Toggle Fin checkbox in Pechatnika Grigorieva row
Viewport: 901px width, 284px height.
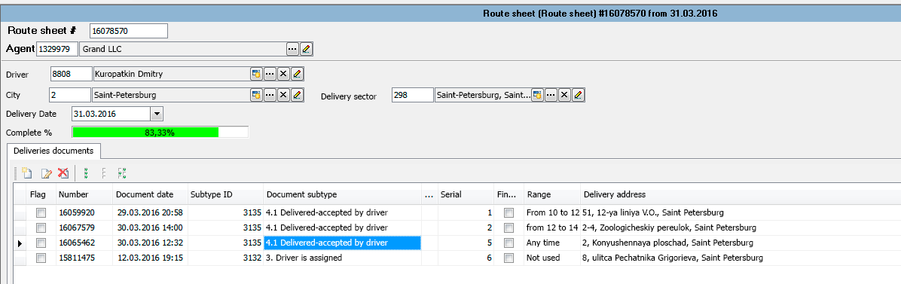[509, 258]
